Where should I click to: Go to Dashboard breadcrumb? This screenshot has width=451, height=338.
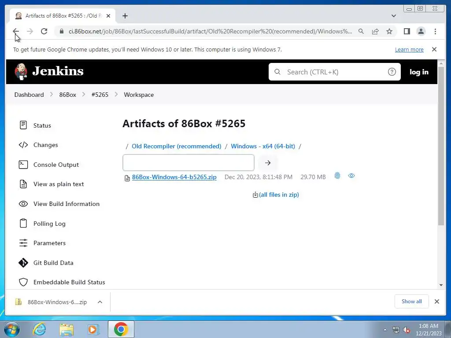coord(29,95)
